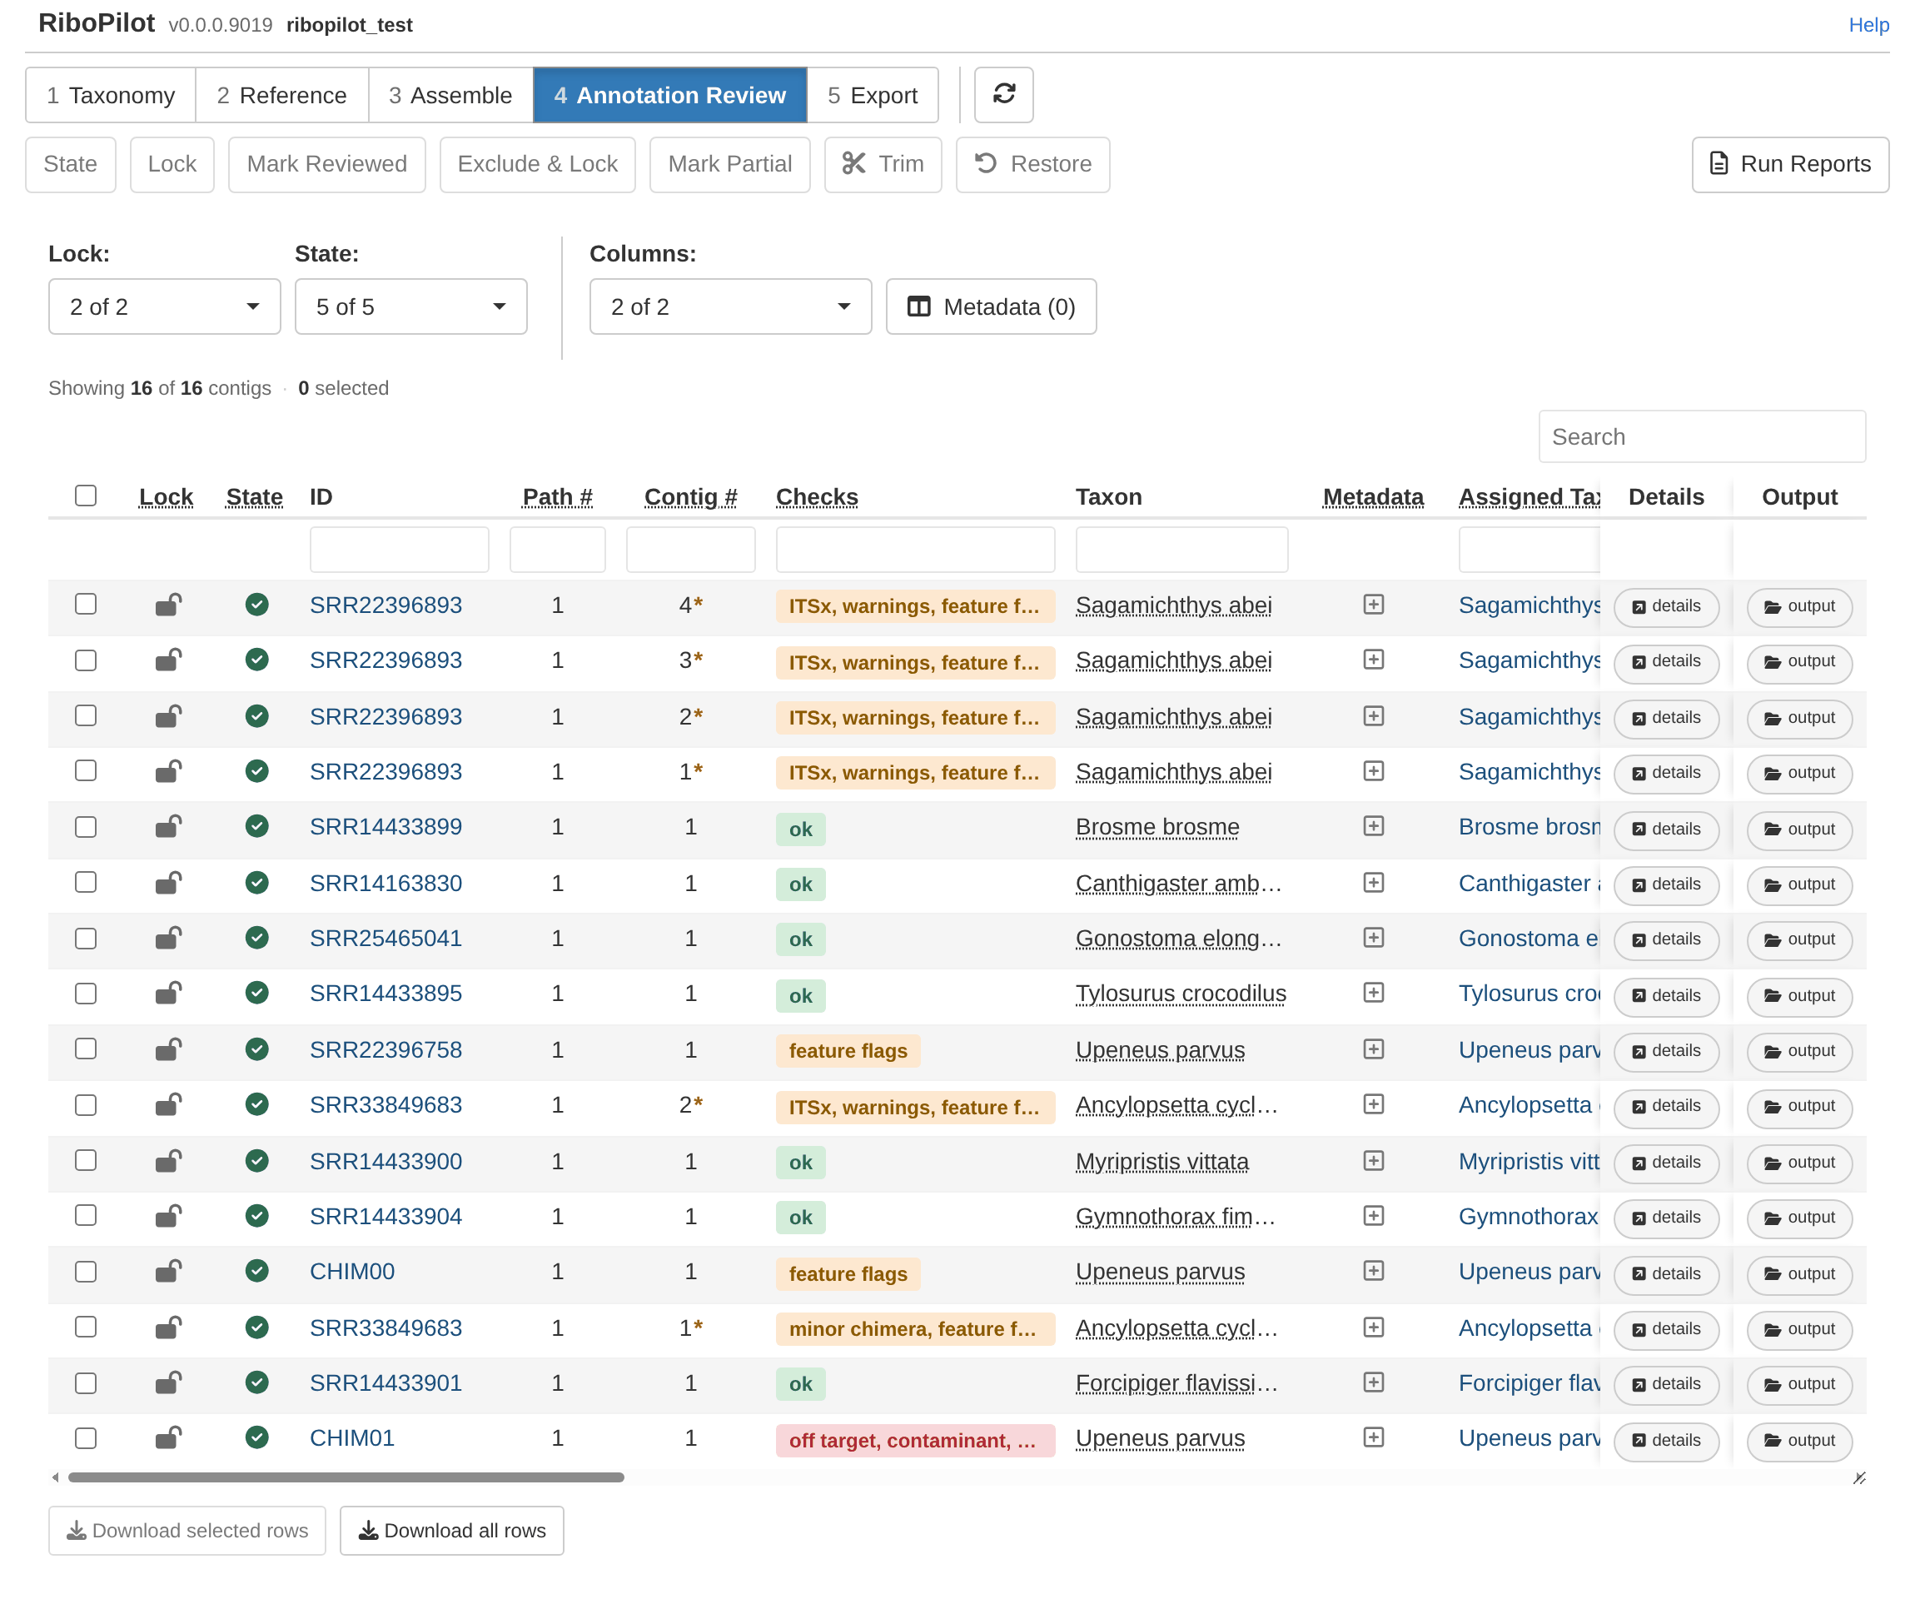Switch to the Assemble step tab
This screenshot has width=1915, height=1599.
[450, 95]
